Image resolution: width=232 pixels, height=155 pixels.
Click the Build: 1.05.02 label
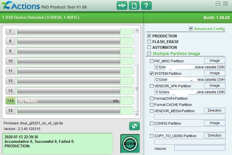point(217,18)
